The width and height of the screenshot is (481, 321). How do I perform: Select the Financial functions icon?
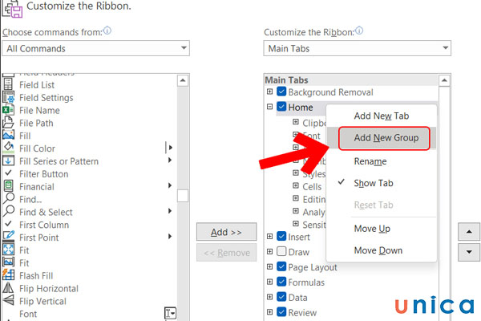8,186
